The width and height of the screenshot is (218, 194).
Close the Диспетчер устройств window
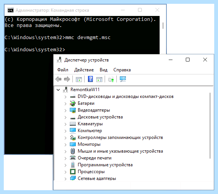click(205, 60)
